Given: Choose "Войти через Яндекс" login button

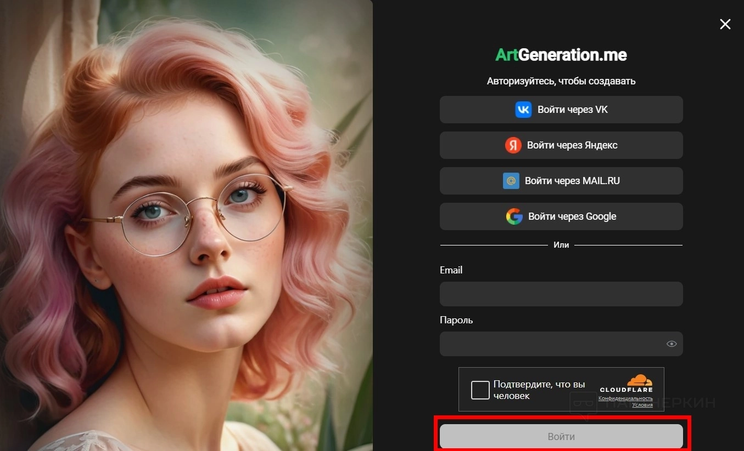Looking at the screenshot, I should (x=561, y=145).
